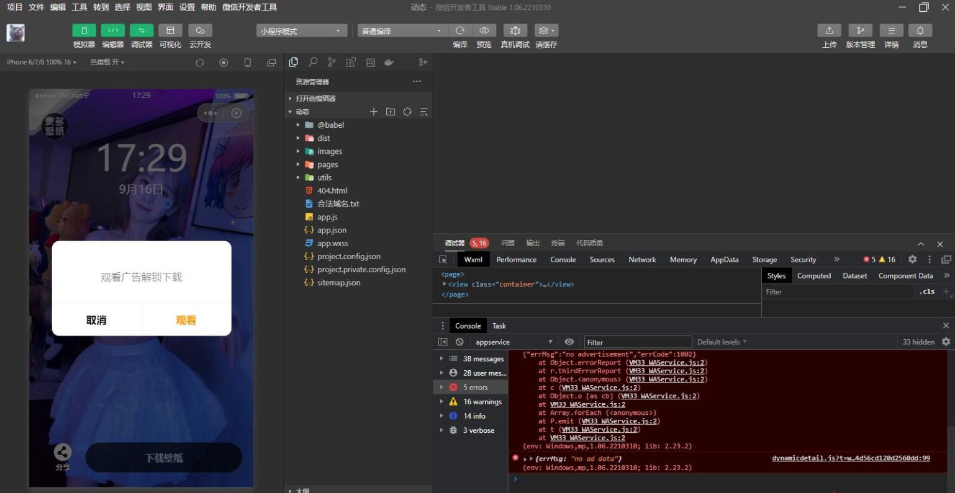Click the console Filter input field
Viewport: 955px width, 493px height.
(638, 342)
